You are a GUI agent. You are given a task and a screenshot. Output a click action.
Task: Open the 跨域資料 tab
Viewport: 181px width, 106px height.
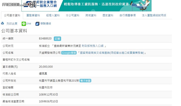91,15
